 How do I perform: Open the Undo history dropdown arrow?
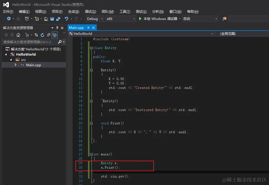point(71,19)
